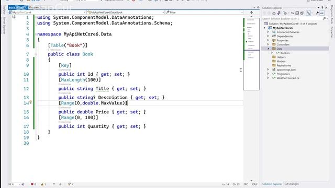Click Switch Views icon in Solution Explorer
This screenshot has width=335, height=188.
pyautogui.click(x=278, y=13)
